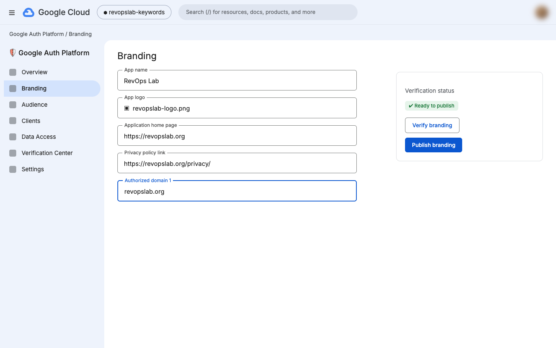Click the Branding sidebar icon
This screenshot has width=556, height=348.
(13, 89)
